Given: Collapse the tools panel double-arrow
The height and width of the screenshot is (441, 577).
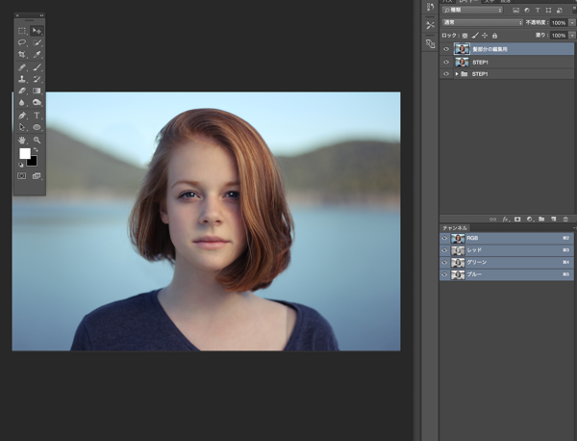Looking at the screenshot, I should [x=41, y=15].
